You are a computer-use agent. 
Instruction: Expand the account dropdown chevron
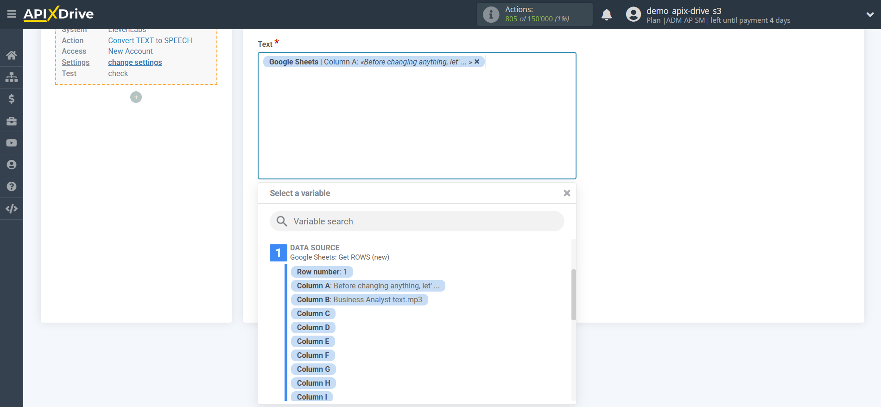click(870, 14)
